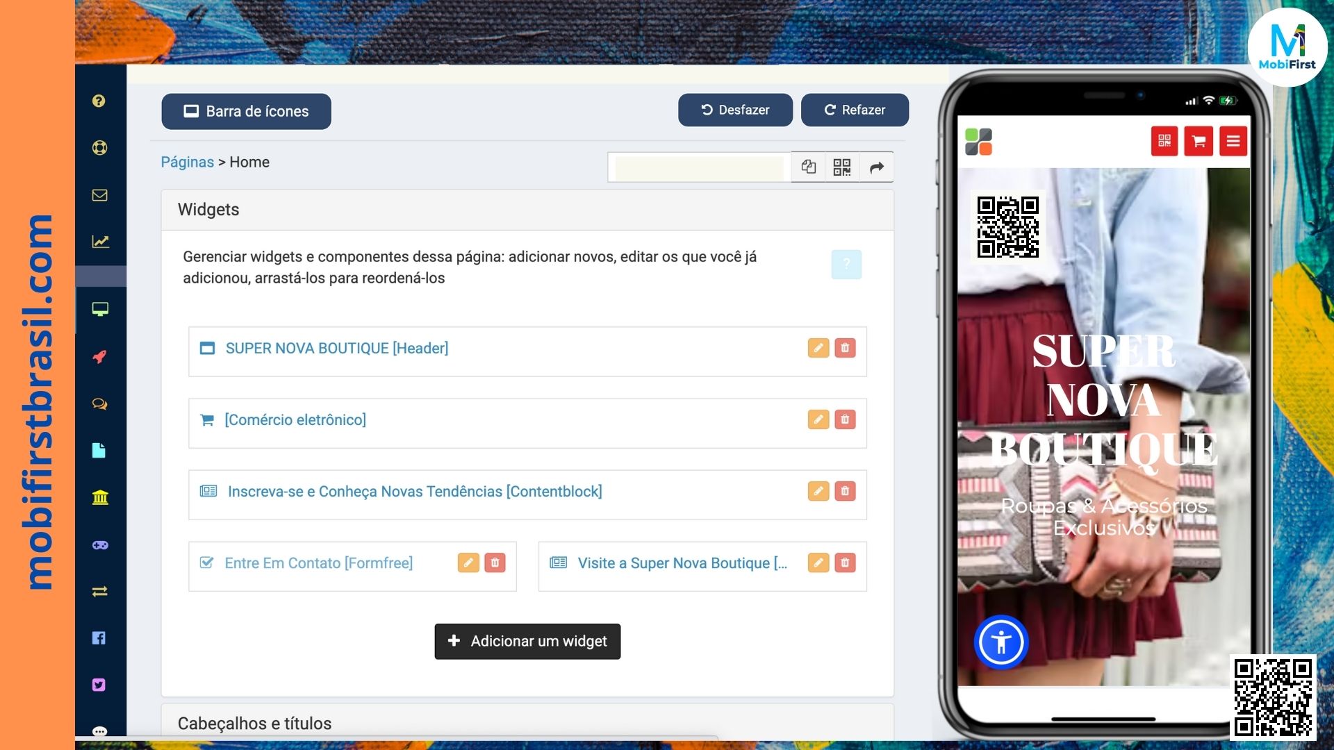Edit the SUPER NOVA BOUTIQUE Header widget
Screen dimensions: 1334x750
tap(818, 348)
